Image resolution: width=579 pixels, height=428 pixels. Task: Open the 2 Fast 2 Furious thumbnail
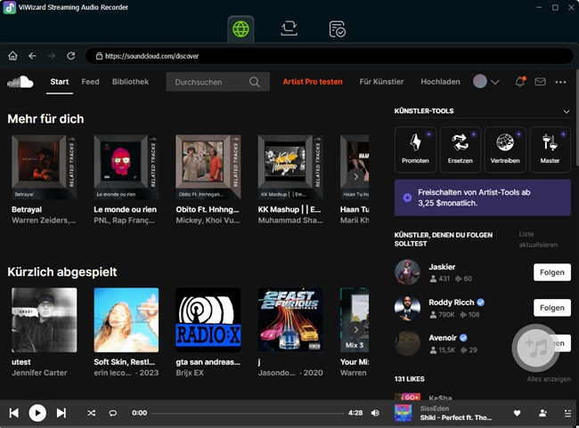290,320
